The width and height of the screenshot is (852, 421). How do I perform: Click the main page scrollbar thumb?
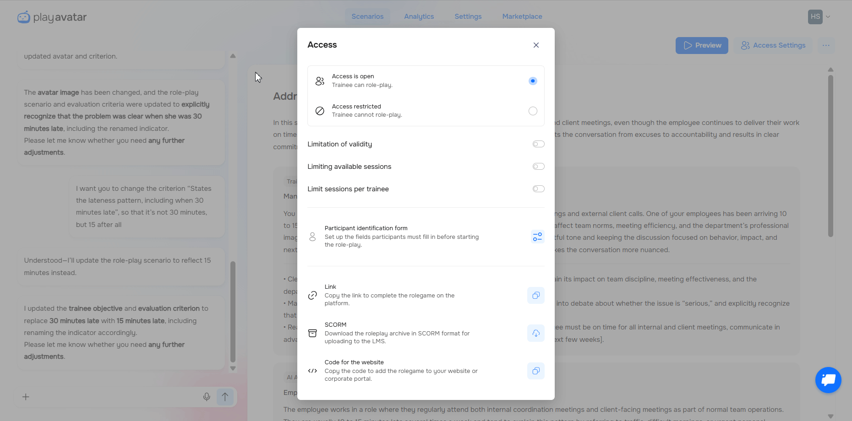coord(830,156)
